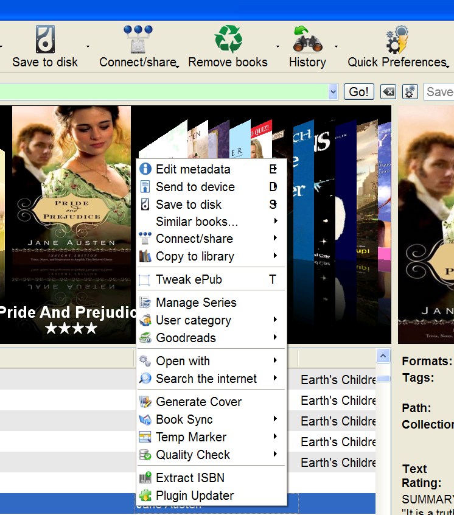Select the Pride and Prejudice cover in cover flow
Viewport: 454px width, 515px height.
71,189
